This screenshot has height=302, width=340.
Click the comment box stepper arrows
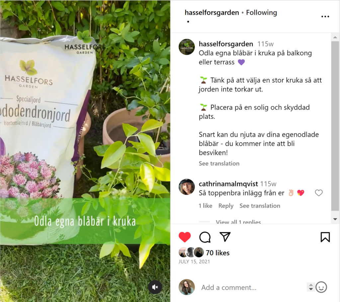pyautogui.click(x=311, y=287)
